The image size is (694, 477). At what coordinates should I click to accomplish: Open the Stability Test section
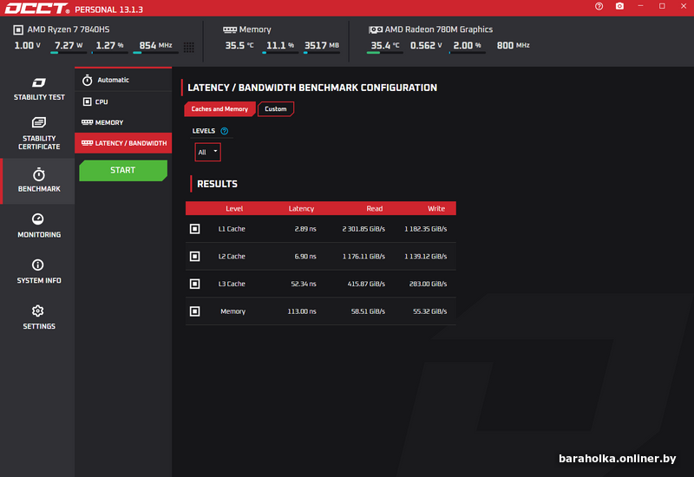coord(38,89)
